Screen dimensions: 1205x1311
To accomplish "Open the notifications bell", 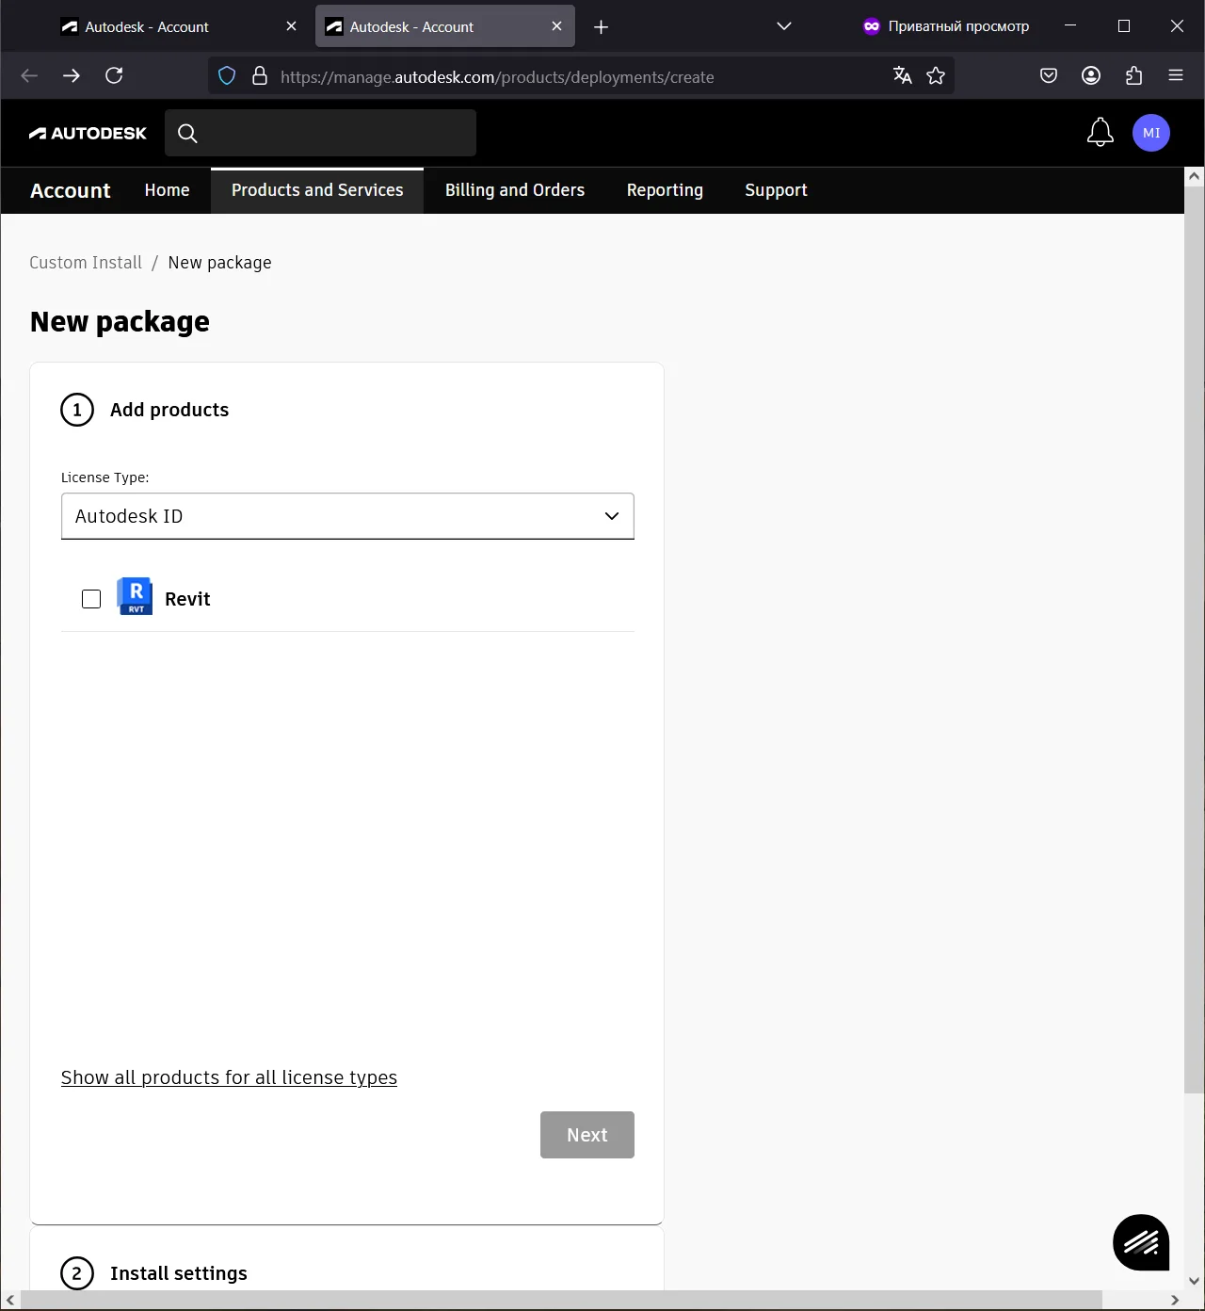I will coord(1100,133).
